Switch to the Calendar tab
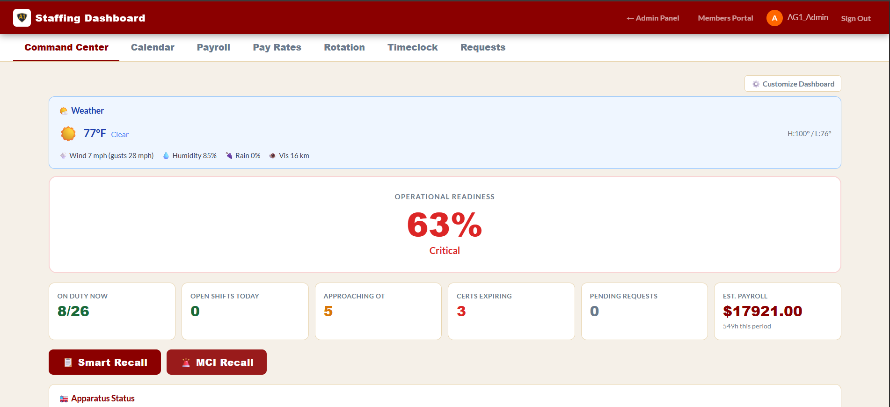The width and height of the screenshot is (890, 407). (x=153, y=47)
